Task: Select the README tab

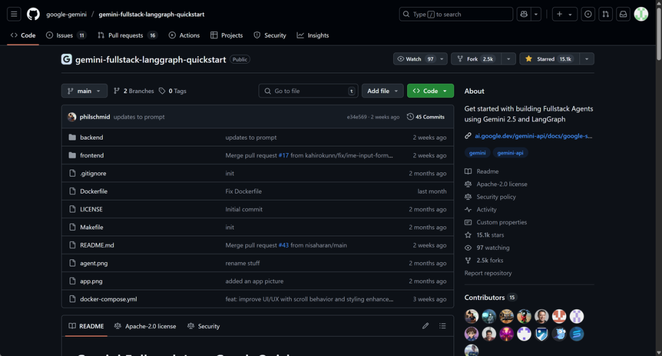Action: [x=86, y=326]
